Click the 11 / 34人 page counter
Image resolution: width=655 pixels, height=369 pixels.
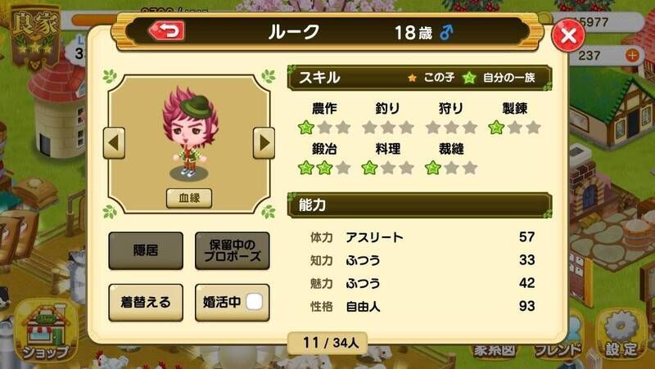328,343
